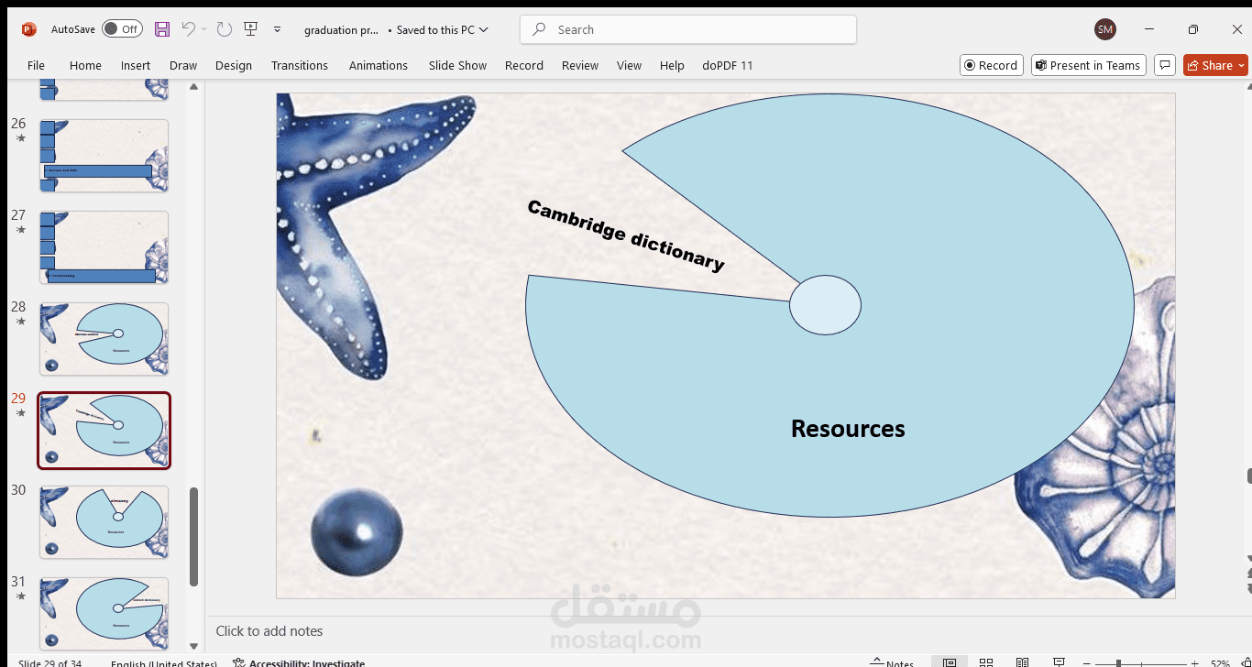
Task: Click the animation star under slide 29
Action: (20, 413)
